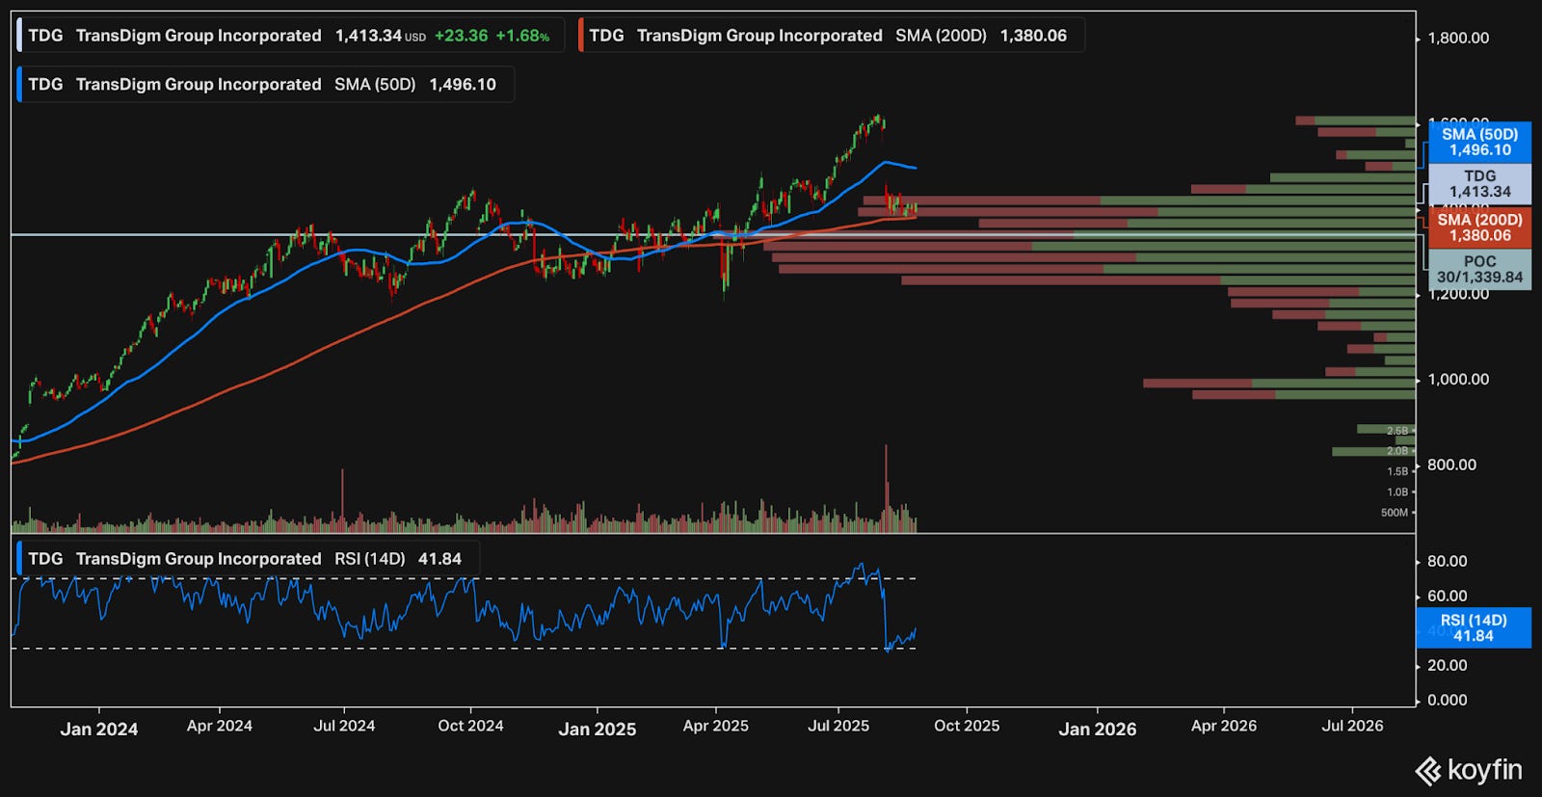Click the Oct 2024 date label
The image size is (1542, 797).
pyautogui.click(x=470, y=726)
